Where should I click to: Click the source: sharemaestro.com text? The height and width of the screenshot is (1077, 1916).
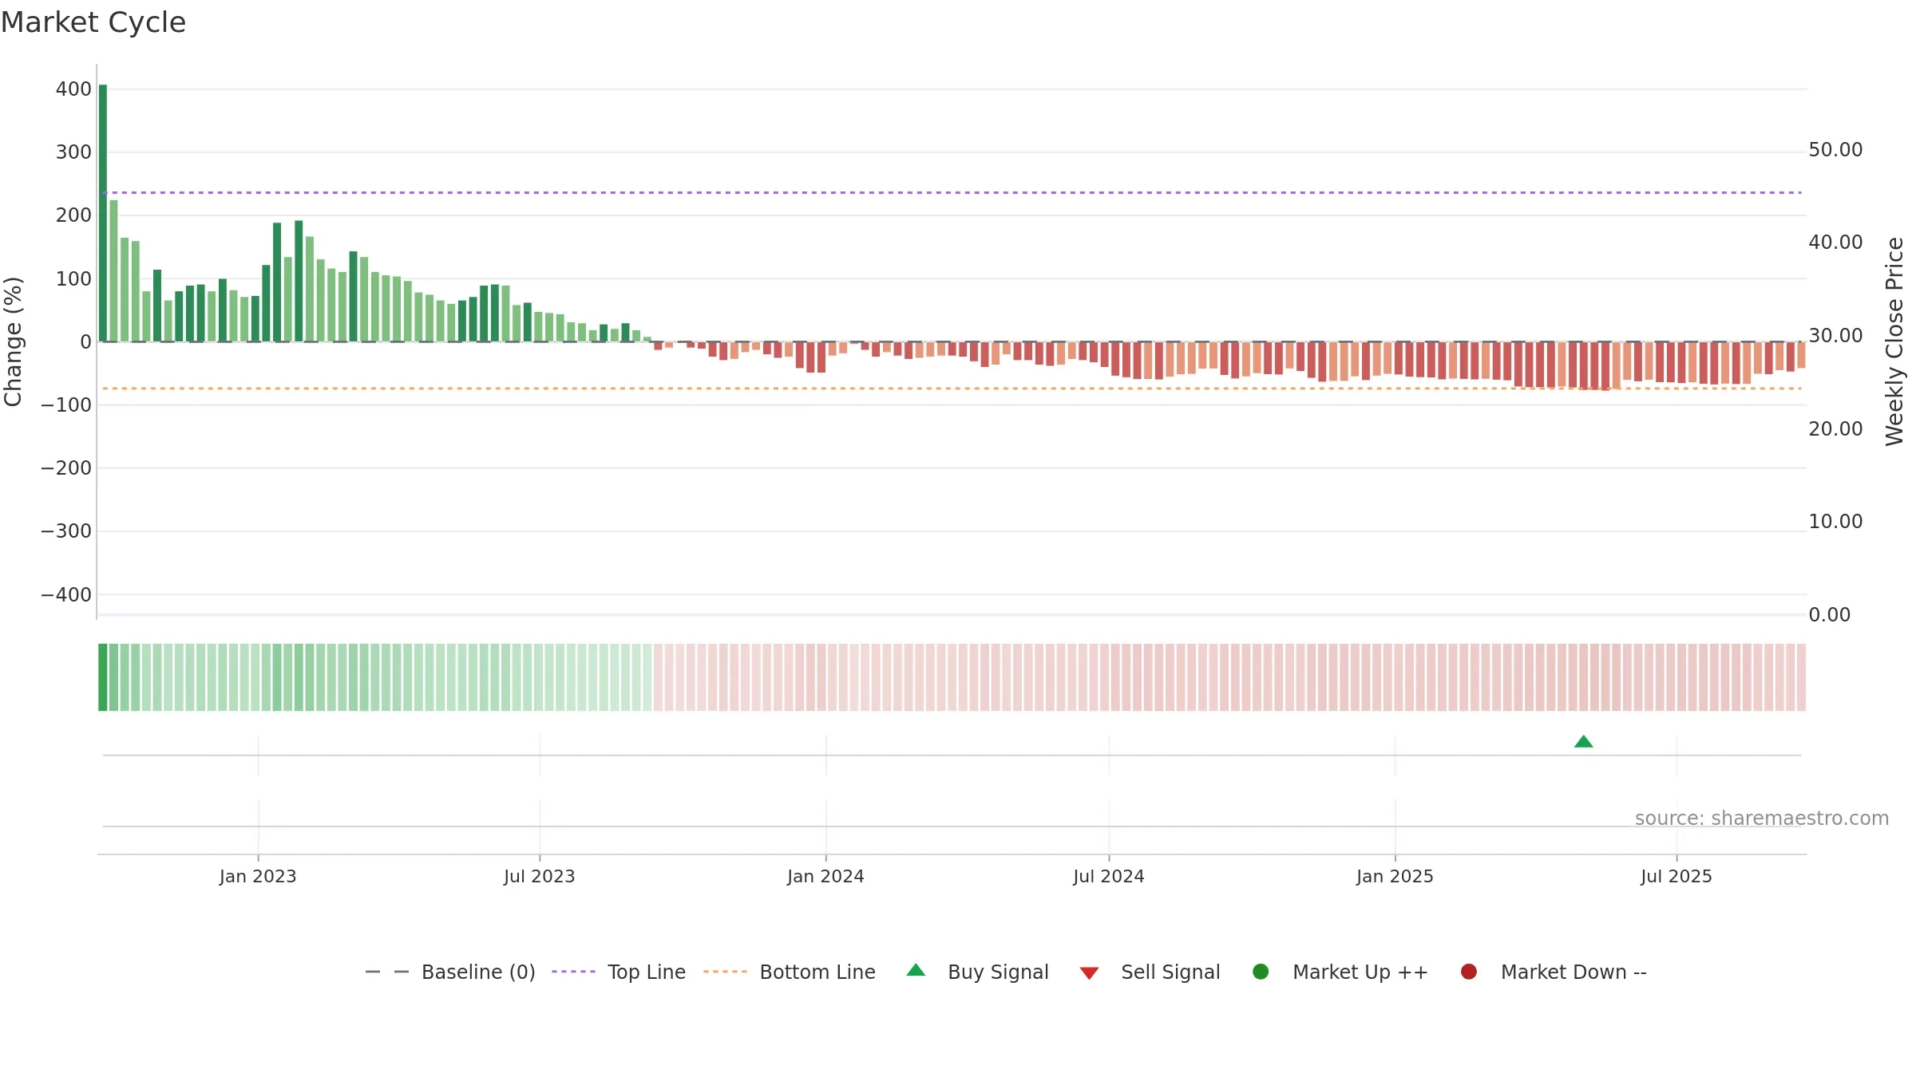pos(1762,819)
